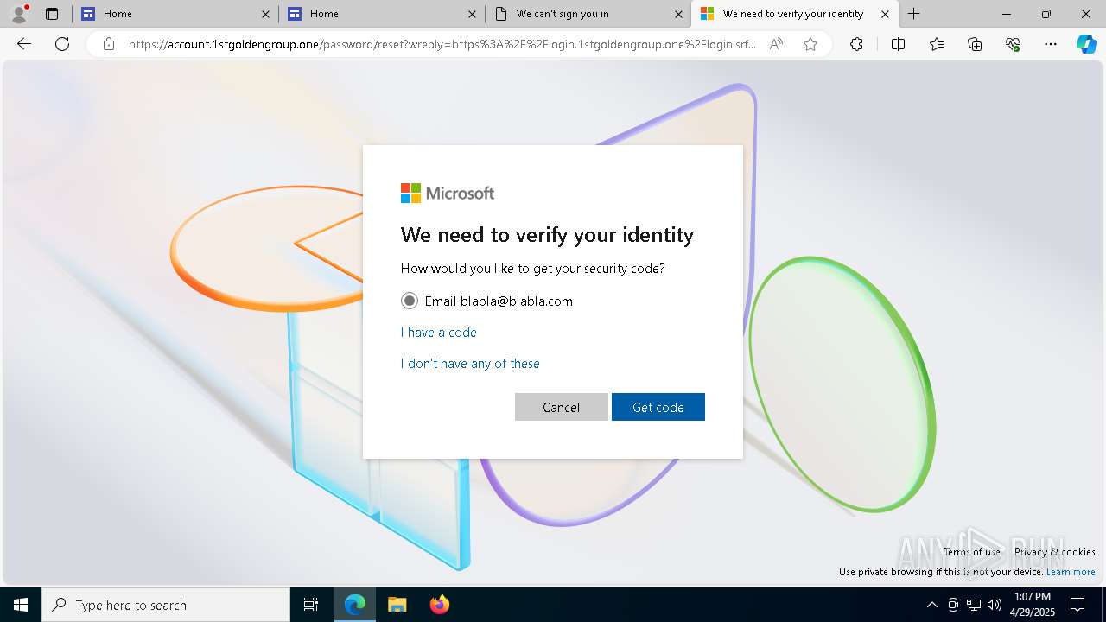Click the Get code button
The width and height of the screenshot is (1106, 622).
[658, 407]
